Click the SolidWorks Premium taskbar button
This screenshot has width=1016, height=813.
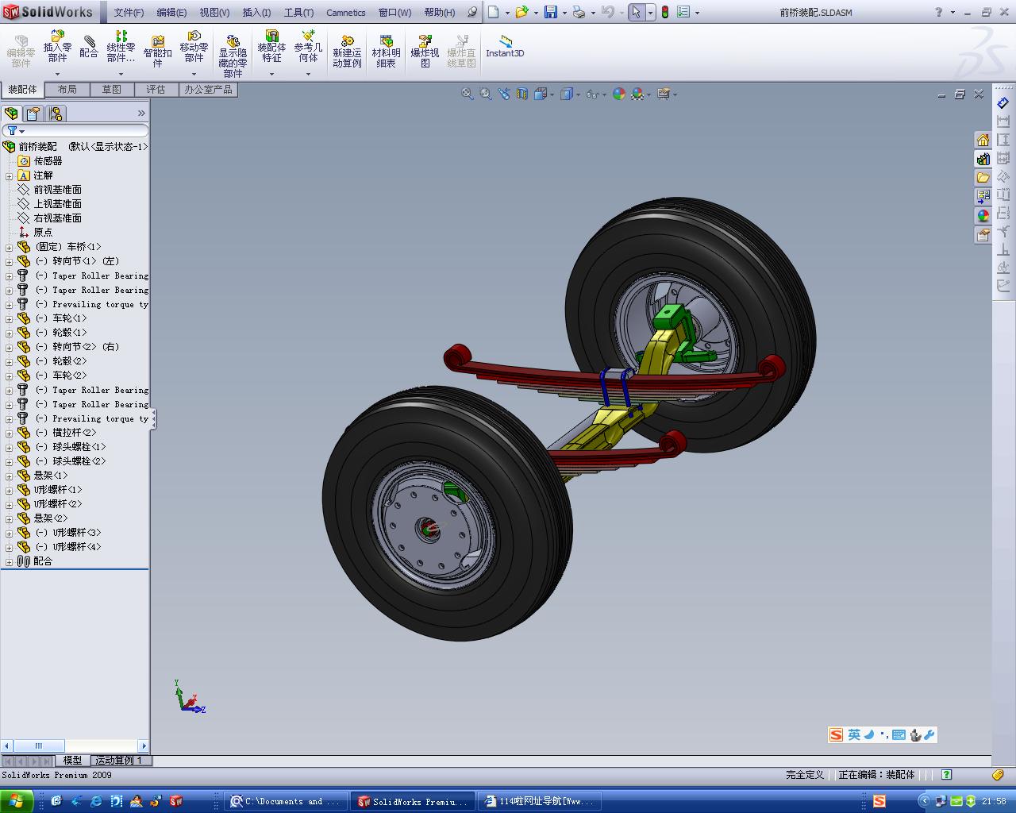(x=414, y=801)
